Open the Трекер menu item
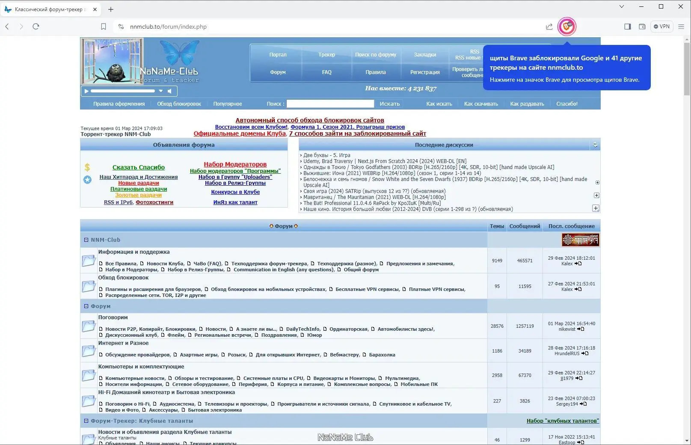 tap(326, 55)
